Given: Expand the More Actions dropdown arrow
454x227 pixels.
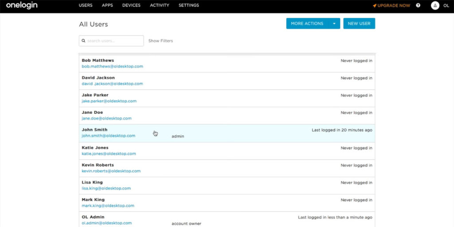Looking at the screenshot, I should coord(334,23).
